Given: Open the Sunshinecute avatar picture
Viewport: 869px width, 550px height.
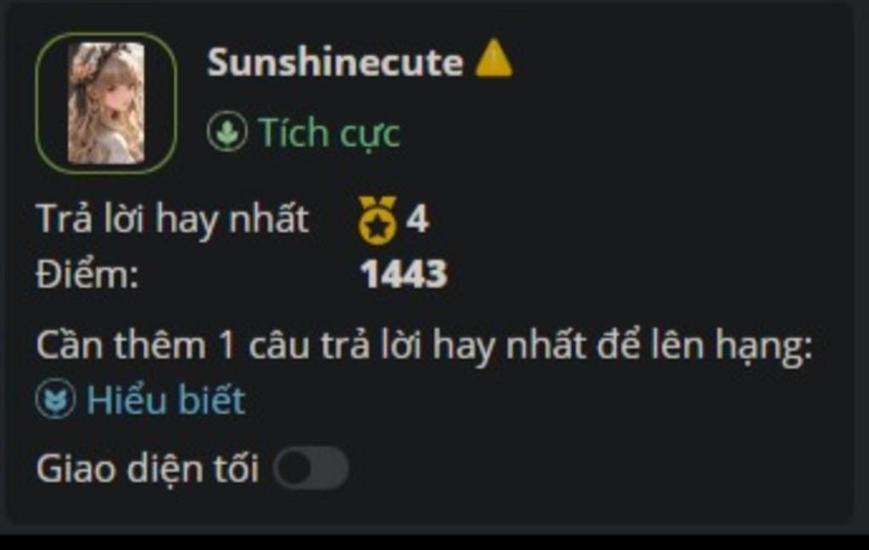Looking at the screenshot, I should pos(106,103).
